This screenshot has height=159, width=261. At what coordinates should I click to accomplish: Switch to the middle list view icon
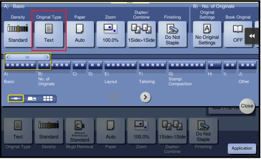tap(32, 98)
